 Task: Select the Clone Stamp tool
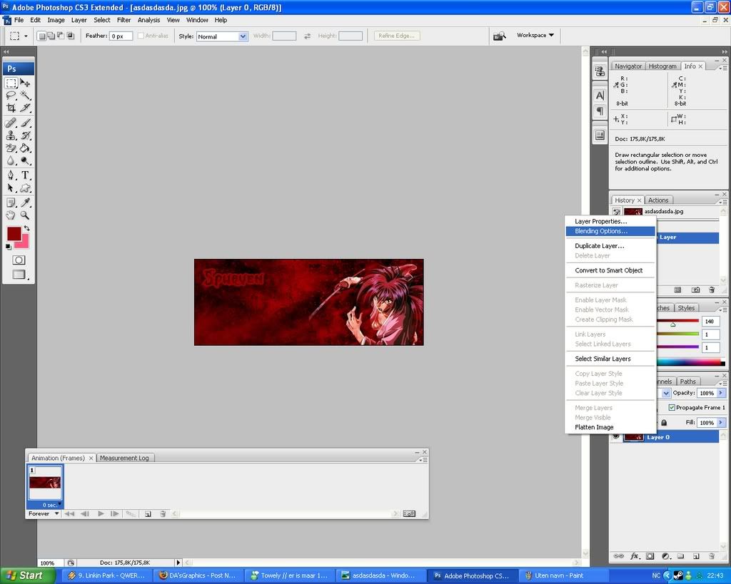coord(11,135)
